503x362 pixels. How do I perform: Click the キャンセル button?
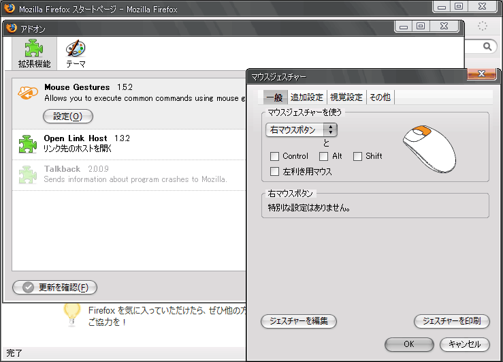pyautogui.click(x=464, y=344)
